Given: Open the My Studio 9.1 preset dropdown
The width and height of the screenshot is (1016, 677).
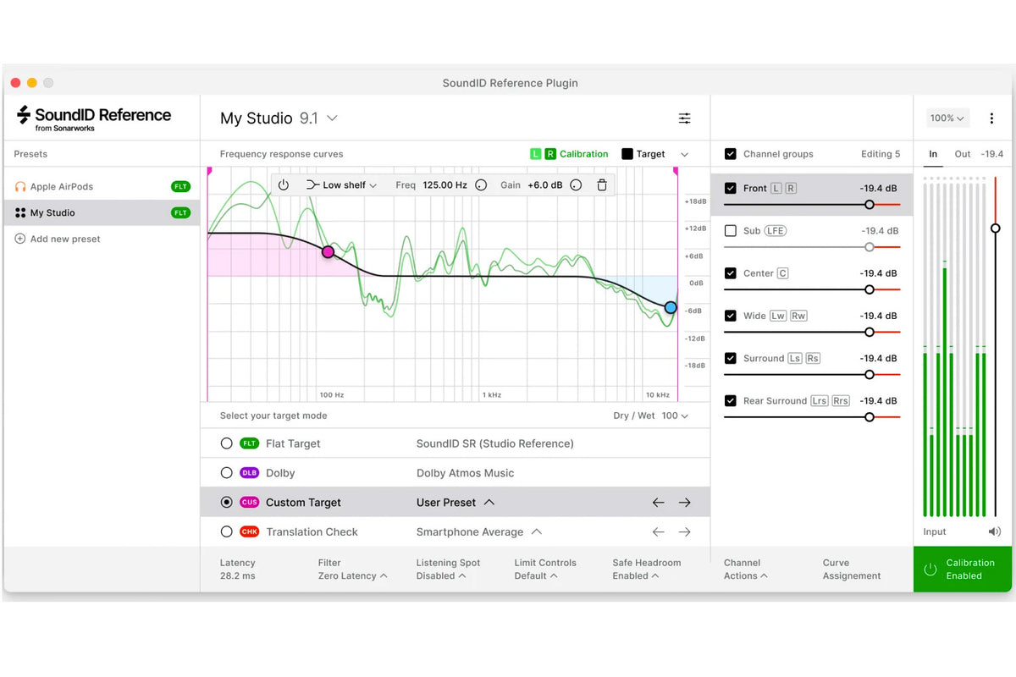Looking at the screenshot, I should pos(279,118).
